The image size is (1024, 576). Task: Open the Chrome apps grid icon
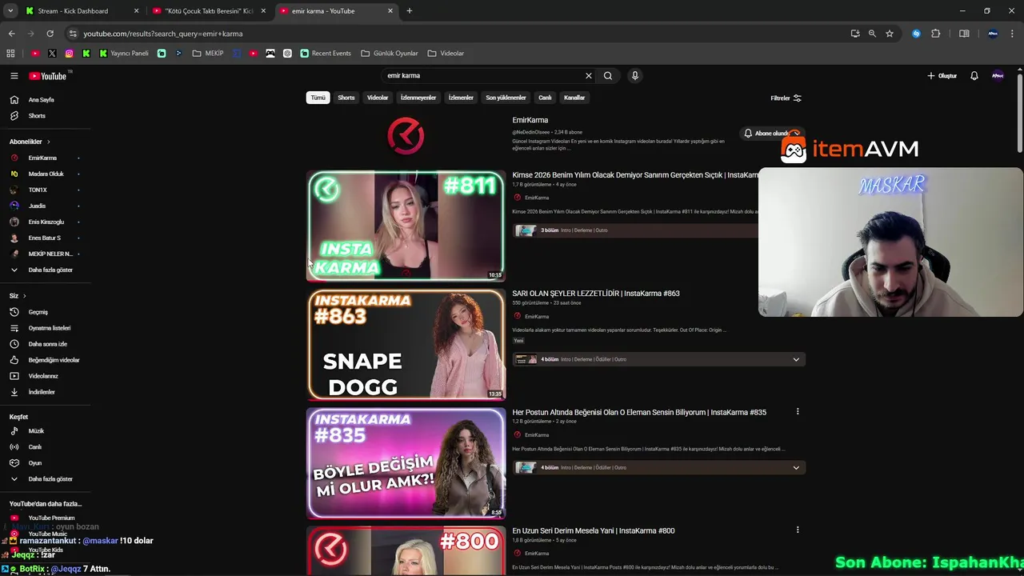click(x=10, y=54)
